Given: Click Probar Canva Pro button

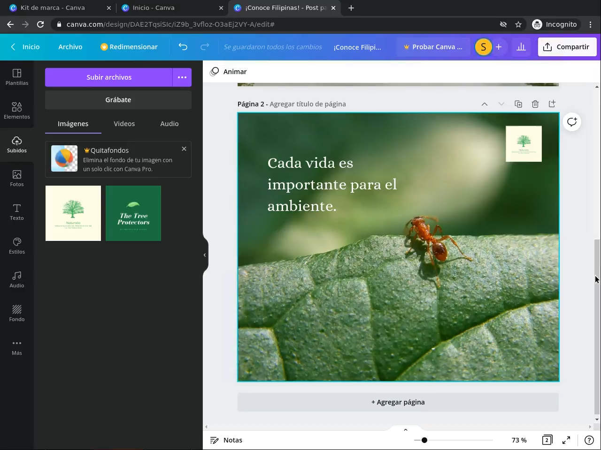Looking at the screenshot, I should pos(433,47).
